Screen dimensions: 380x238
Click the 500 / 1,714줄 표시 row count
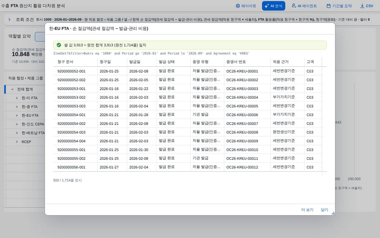(67, 180)
